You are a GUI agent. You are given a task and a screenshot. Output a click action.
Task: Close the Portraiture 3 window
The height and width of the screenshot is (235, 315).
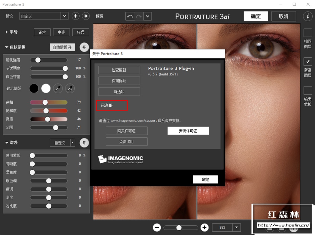click(308, 4)
